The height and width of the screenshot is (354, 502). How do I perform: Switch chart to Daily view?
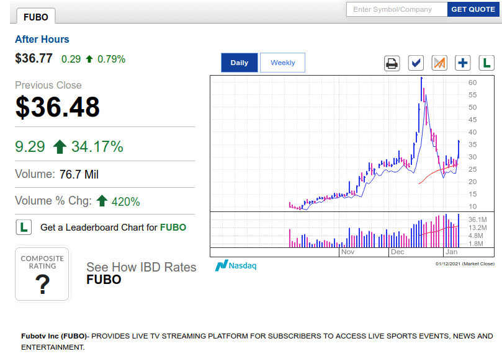pyautogui.click(x=240, y=63)
